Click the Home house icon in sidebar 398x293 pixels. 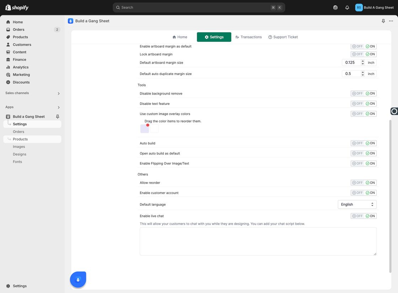(x=8, y=22)
